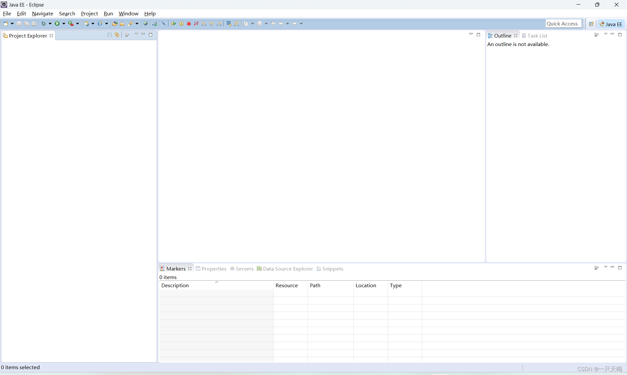The image size is (627, 375).
Task: Click the Last Edit Location icon
Action: tap(273, 23)
